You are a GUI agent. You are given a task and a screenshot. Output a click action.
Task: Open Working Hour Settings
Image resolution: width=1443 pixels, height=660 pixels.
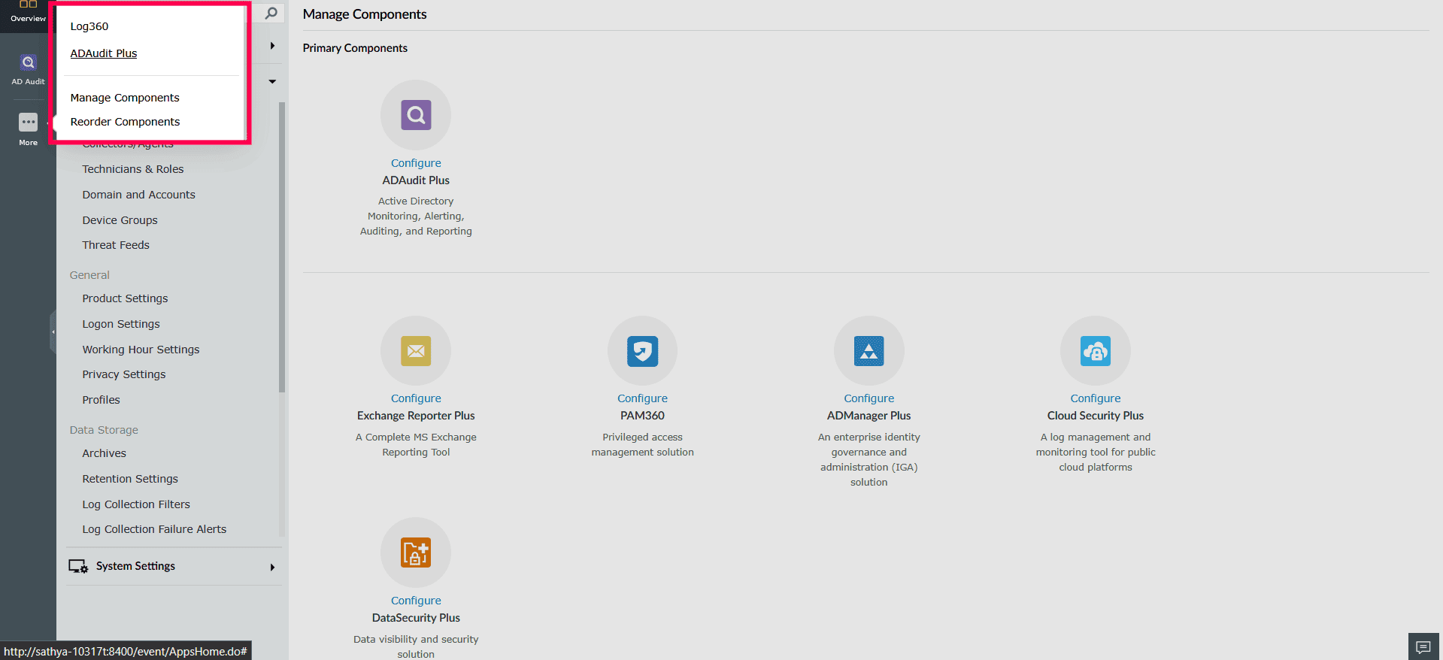point(141,350)
